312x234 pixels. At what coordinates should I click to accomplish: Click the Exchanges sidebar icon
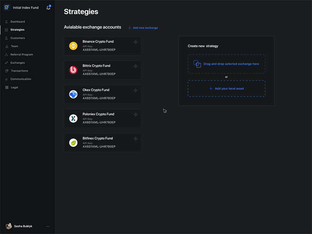click(x=6, y=62)
